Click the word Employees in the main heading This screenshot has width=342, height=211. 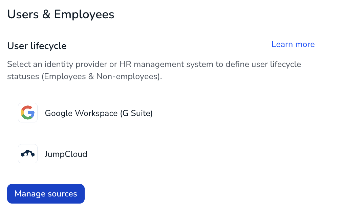(84, 15)
